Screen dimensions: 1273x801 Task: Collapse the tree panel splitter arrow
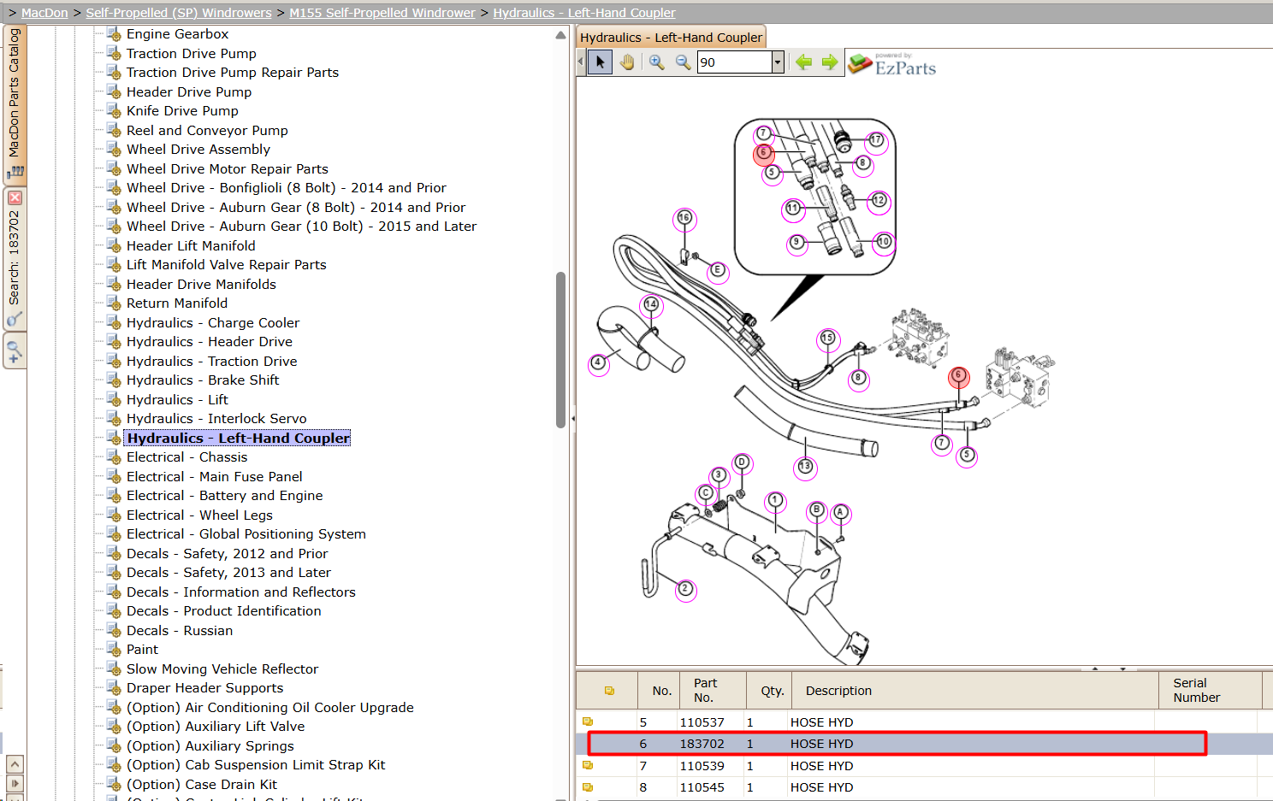572,419
